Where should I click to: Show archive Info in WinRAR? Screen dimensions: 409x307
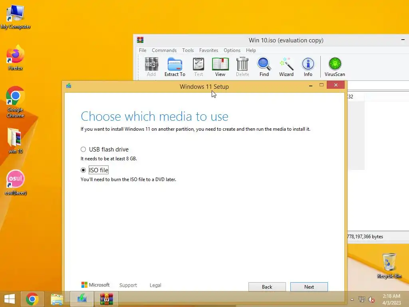pyautogui.click(x=308, y=67)
